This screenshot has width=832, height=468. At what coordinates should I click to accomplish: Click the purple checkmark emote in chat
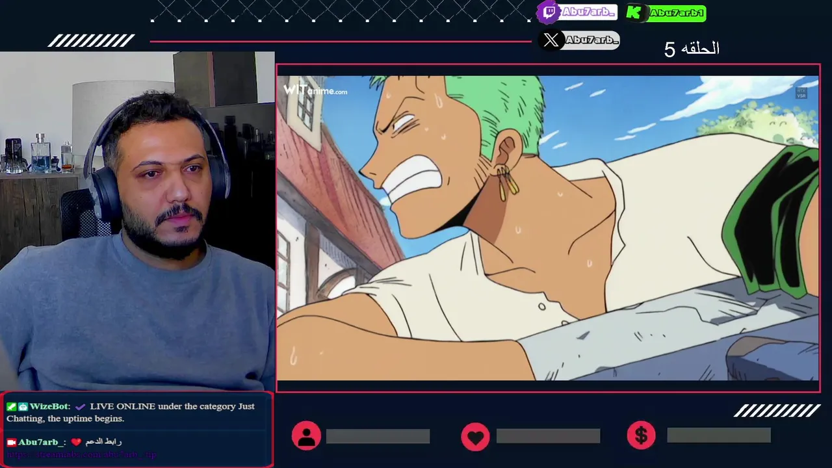click(81, 406)
